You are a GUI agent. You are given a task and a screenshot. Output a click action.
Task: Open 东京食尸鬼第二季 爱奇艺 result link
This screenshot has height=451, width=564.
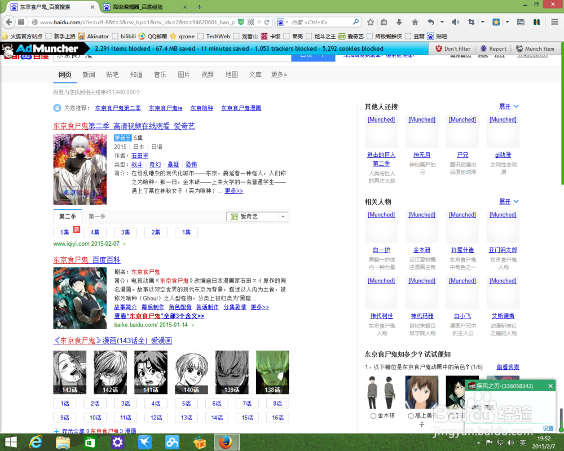(x=124, y=126)
